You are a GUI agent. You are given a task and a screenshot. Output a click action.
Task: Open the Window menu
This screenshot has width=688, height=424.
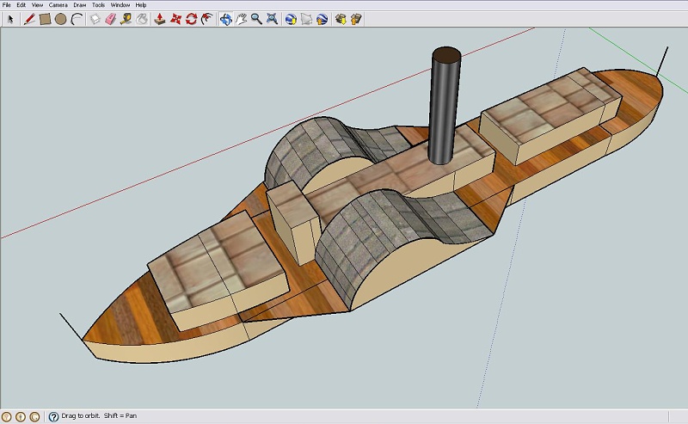point(120,4)
